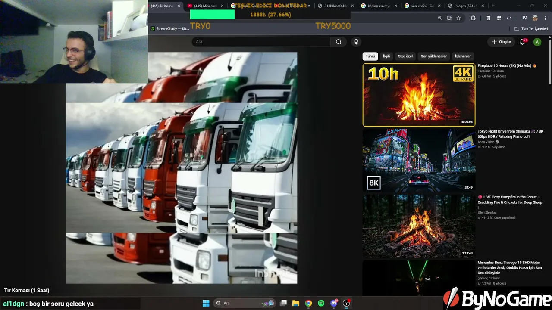Switch to the 'van kedisi' browser tab
552x310 pixels.
click(x=422, y=6)
